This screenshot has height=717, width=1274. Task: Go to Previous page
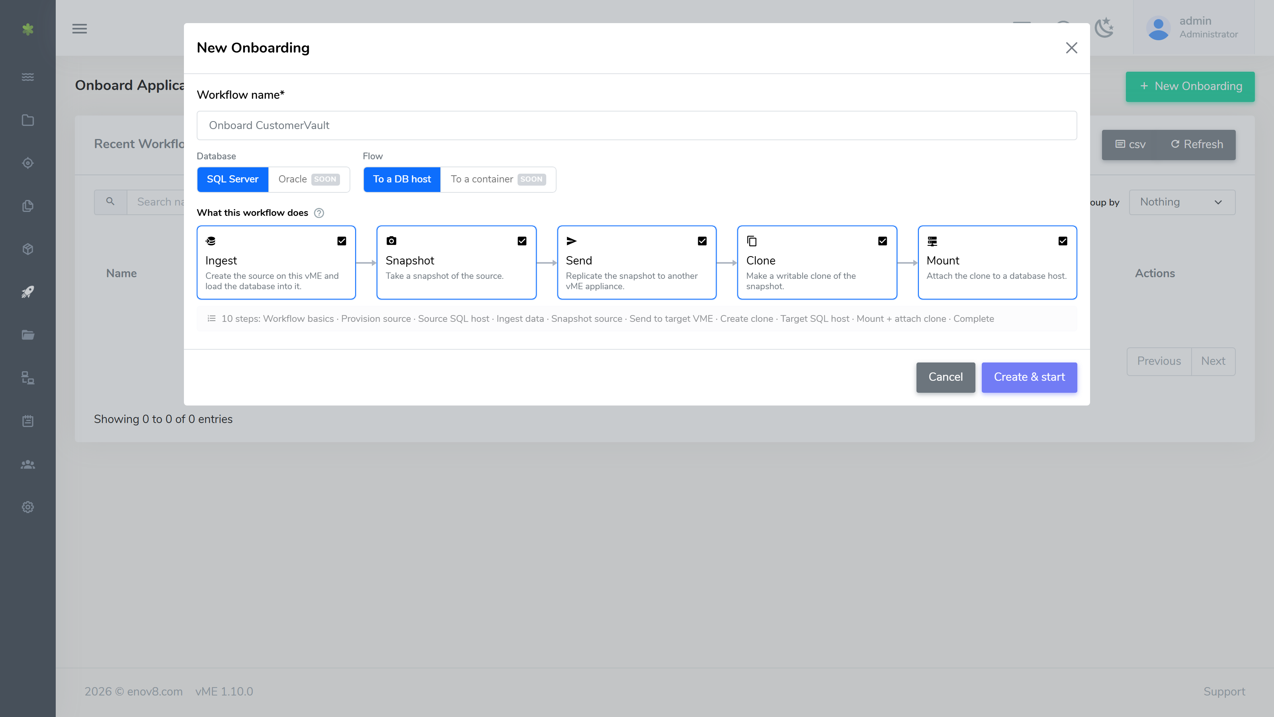1159,361
